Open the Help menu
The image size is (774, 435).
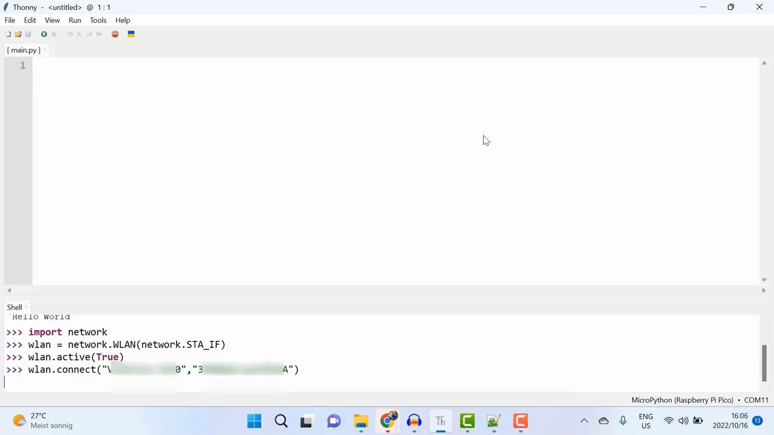[x=123, y=20]
